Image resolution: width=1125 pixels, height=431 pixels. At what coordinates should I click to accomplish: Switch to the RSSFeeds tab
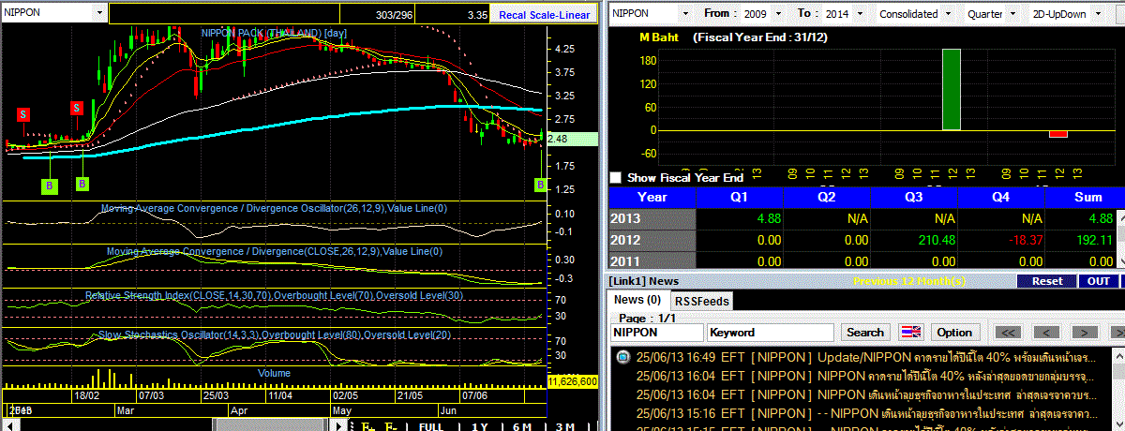coord(701,301)
